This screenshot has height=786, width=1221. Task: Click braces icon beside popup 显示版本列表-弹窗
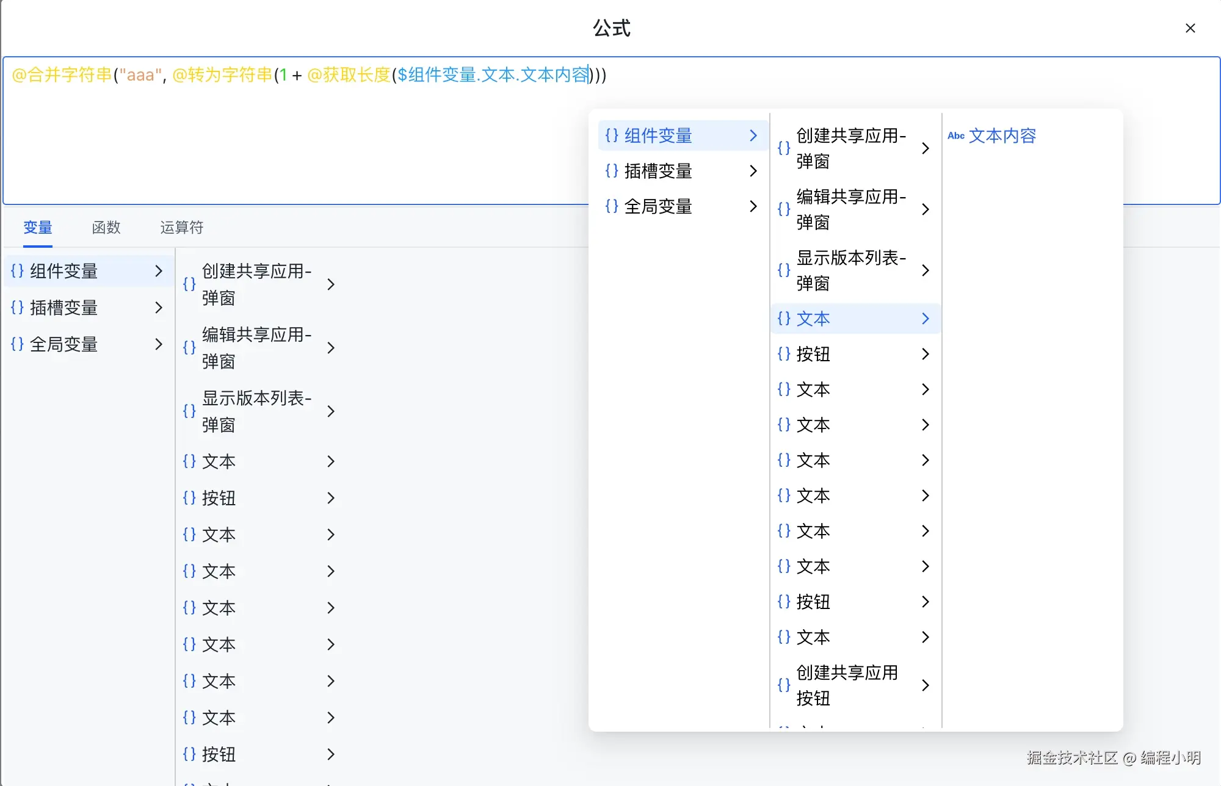point(784,270)
